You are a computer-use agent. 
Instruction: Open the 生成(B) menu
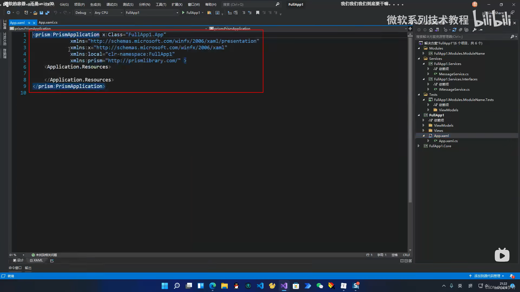click(x=95, y=5)
